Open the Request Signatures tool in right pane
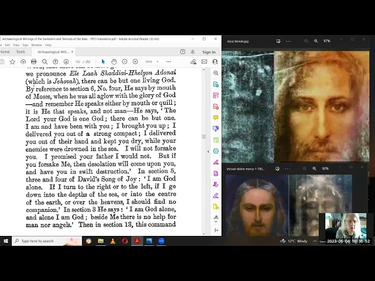The image size is (375, 281). [216, 184]
